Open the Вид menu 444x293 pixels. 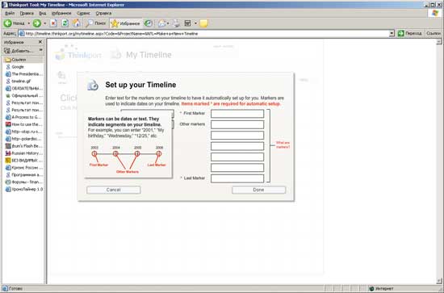tap(43, 13)
